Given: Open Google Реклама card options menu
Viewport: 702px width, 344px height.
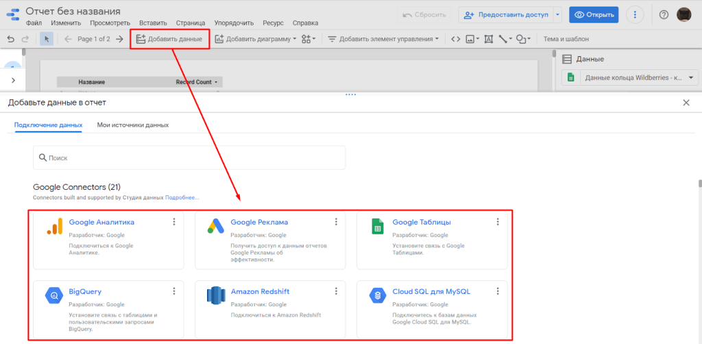Looking at the screenshot, I should (336, 222).
